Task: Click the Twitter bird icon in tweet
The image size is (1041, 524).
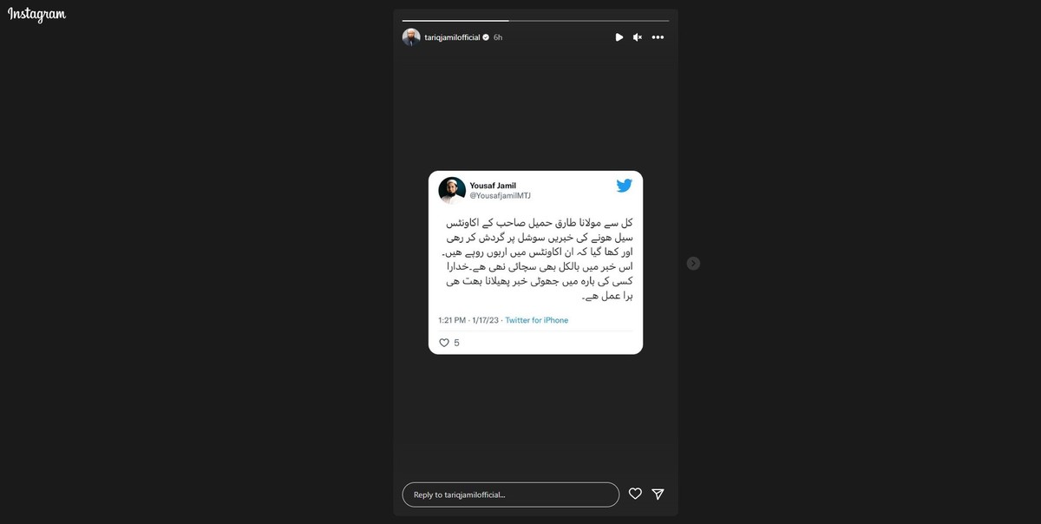Action: pyautogui.click(x=624, y=186)
